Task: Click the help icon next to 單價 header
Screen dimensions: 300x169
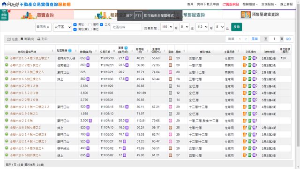Action: click(126, 48)
